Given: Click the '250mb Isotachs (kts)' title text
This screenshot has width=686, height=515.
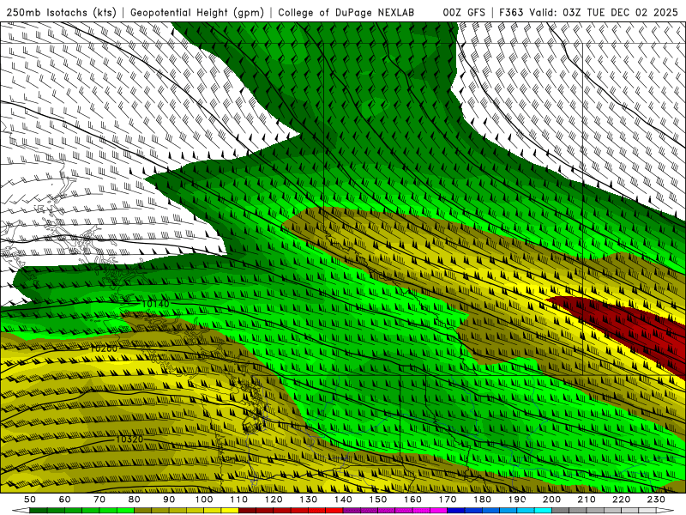Looking at the screenshot, I should click(61, 12).
